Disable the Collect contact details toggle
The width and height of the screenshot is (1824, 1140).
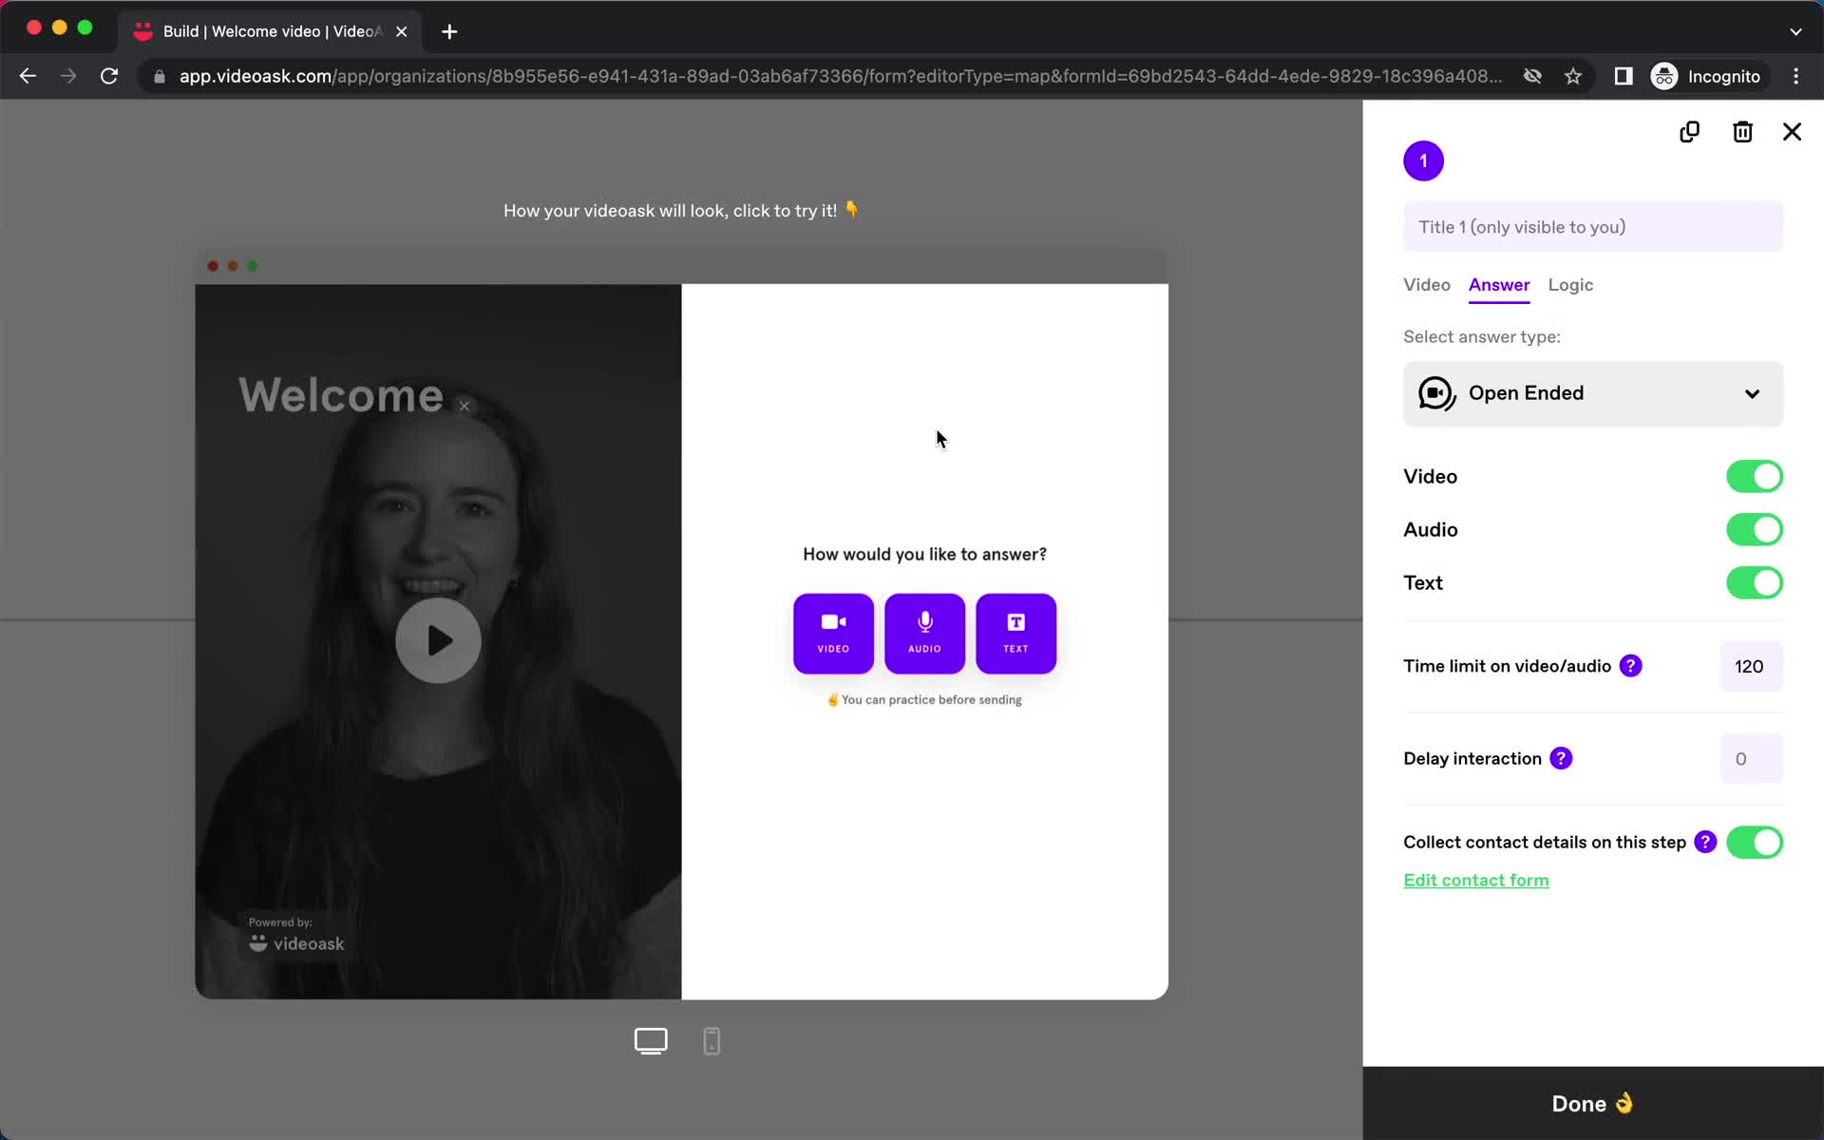point(1755,842)
